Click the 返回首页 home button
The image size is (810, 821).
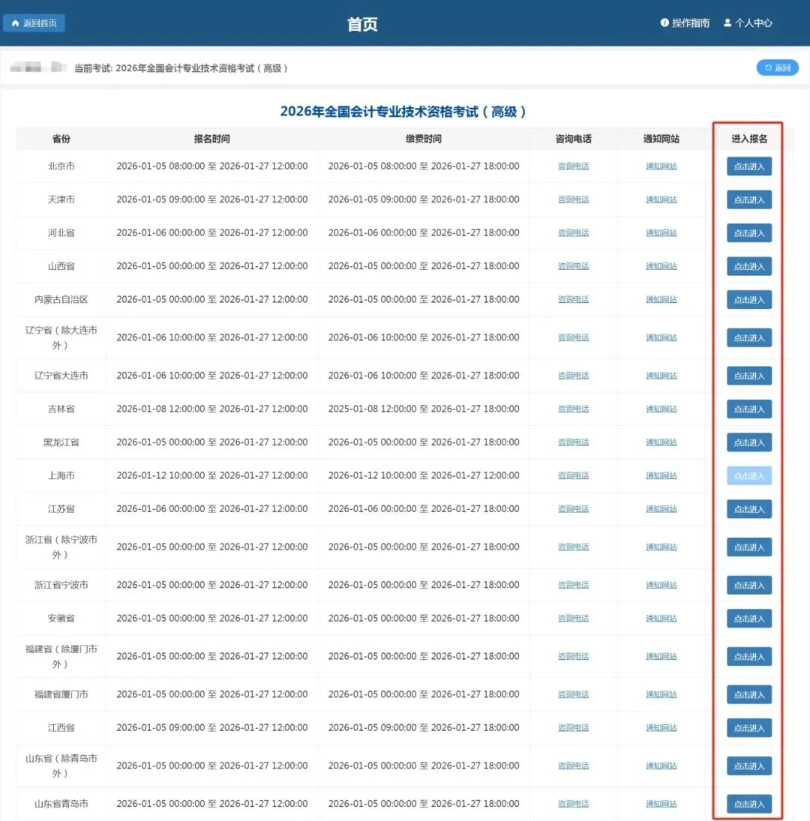click(x=34, y=23)
